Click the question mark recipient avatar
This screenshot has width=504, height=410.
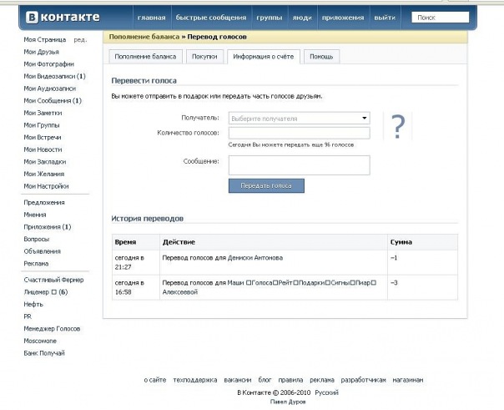pyautogui.click(x=397, y=126)
